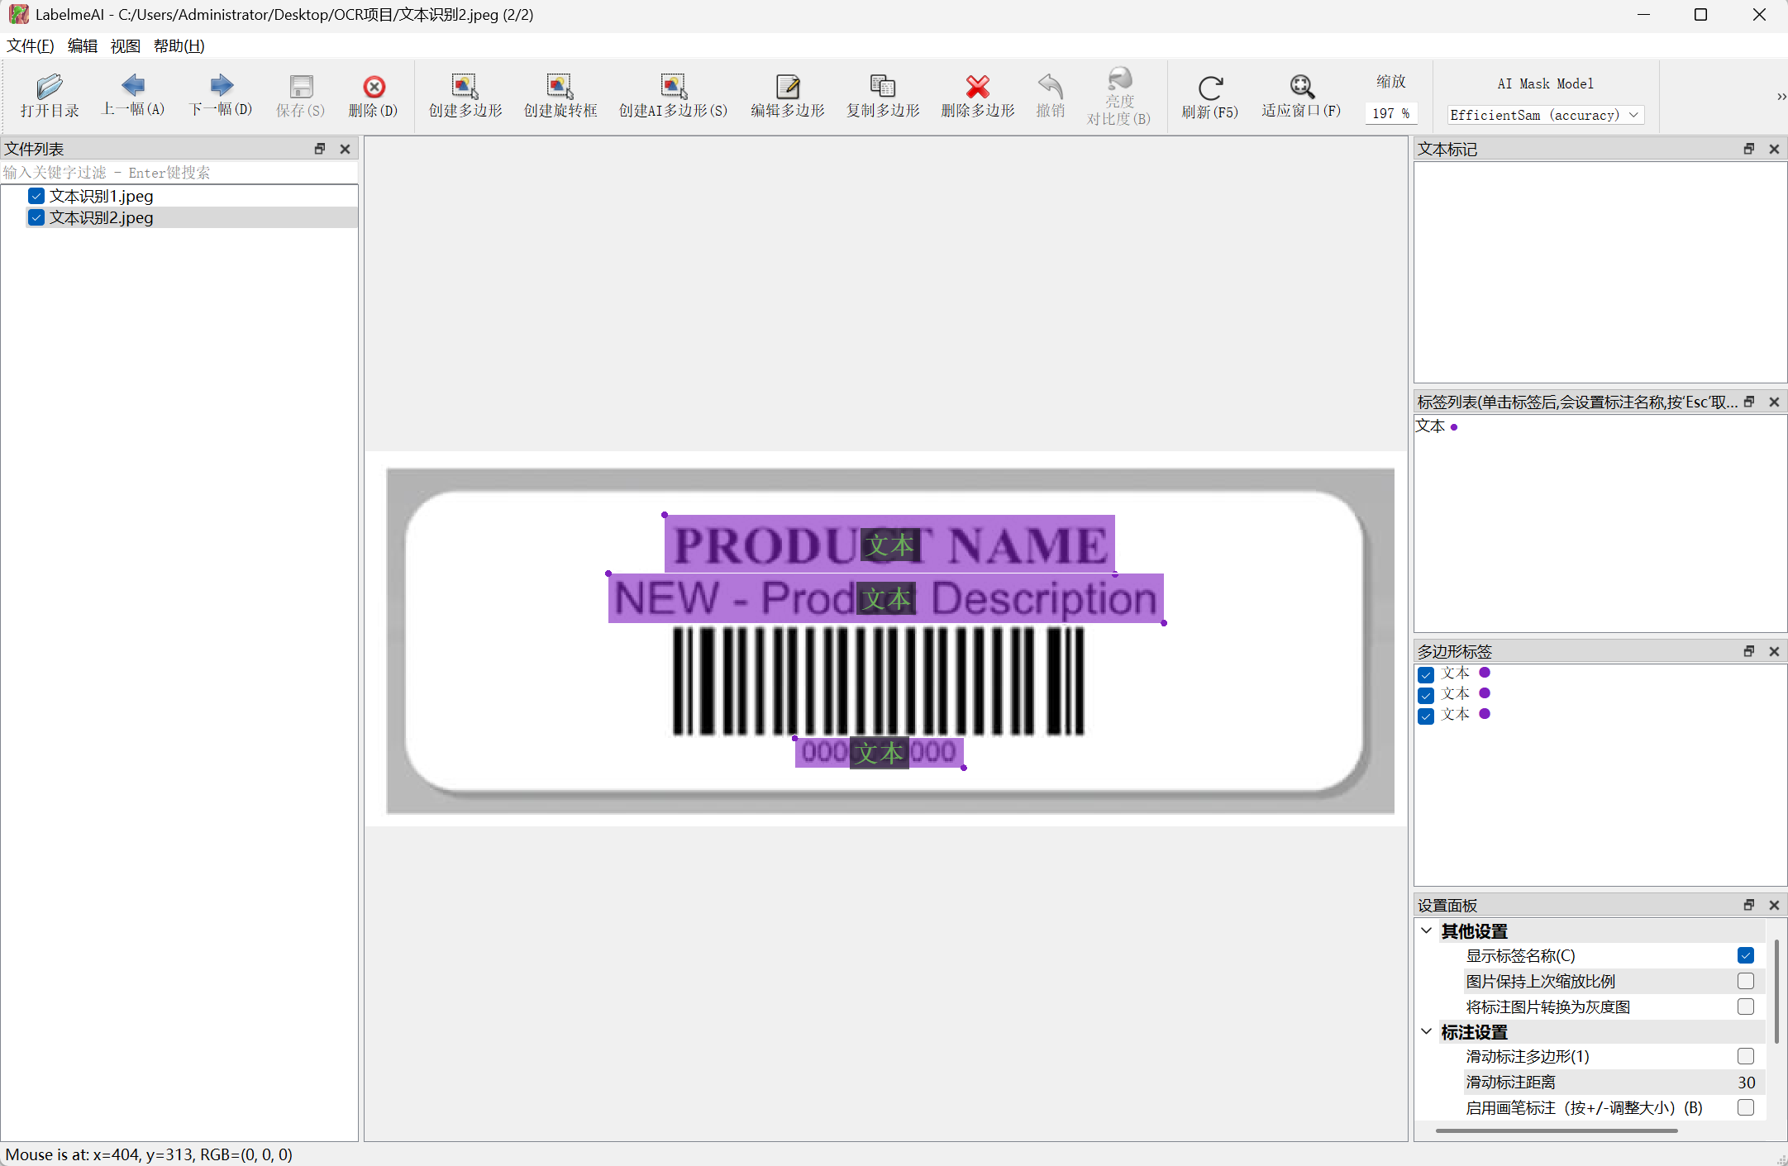The image size is (1788, 1166).
Task: Close the polygon labels (多边形标签) panel
Action: point(1774,651)
